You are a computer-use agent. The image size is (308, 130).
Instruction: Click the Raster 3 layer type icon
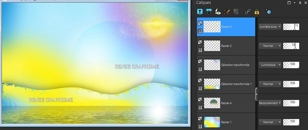click(x=200, y=23)
